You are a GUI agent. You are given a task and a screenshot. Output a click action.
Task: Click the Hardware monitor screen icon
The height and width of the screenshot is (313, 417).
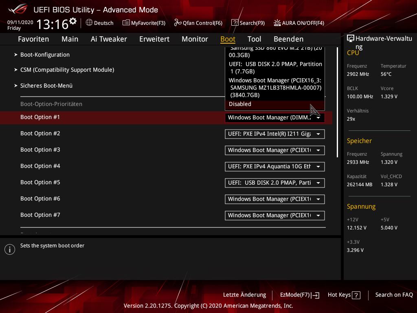[x=351, y=38]
